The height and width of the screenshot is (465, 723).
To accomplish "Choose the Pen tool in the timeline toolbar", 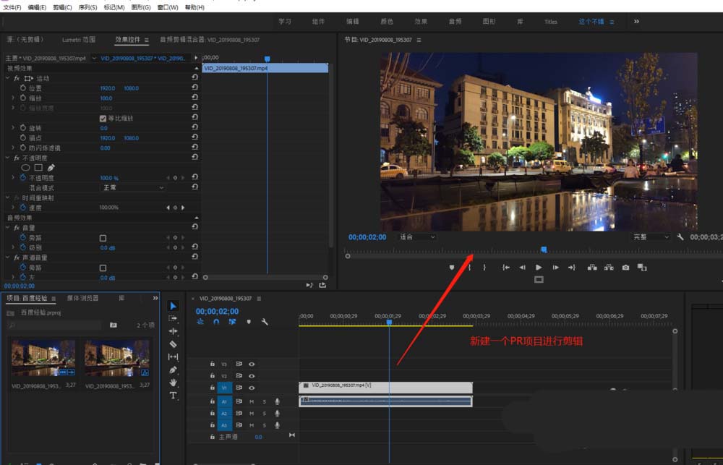I will click(x=173, y=370).
